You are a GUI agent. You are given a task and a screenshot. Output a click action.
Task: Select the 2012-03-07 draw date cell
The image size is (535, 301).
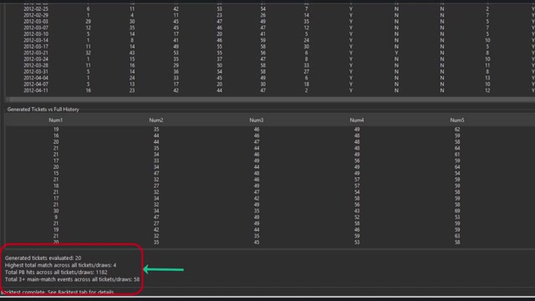click(36, 28)
